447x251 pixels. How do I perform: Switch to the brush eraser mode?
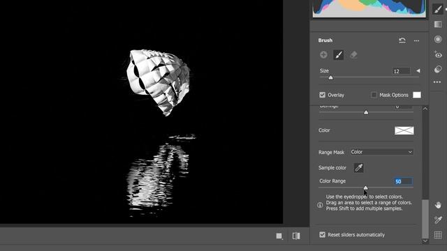click(353, 54)
